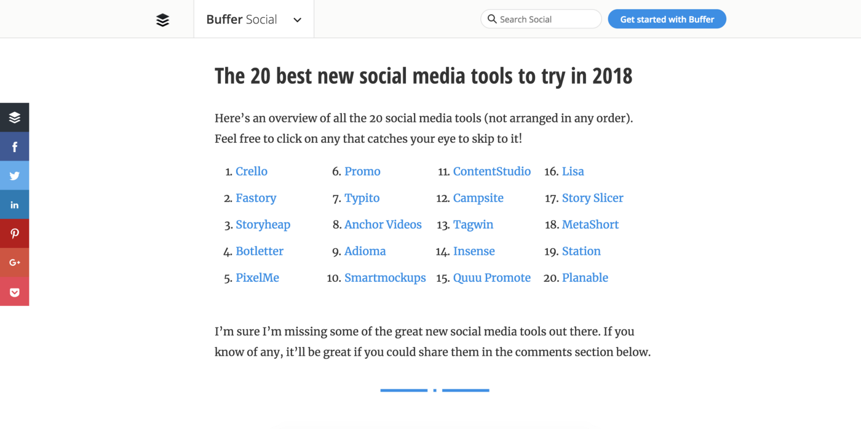The width and height of the screenshot is (861, 429).
Task: Jump to the Crello link
Action: [252, 171]
